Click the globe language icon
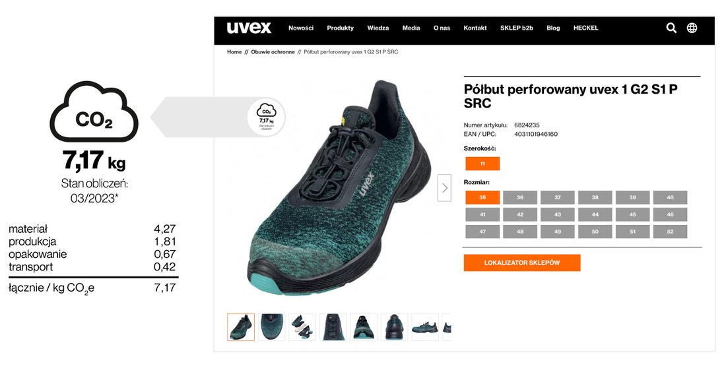The width and height of the screenshot is (726, 380). [692, 28]
